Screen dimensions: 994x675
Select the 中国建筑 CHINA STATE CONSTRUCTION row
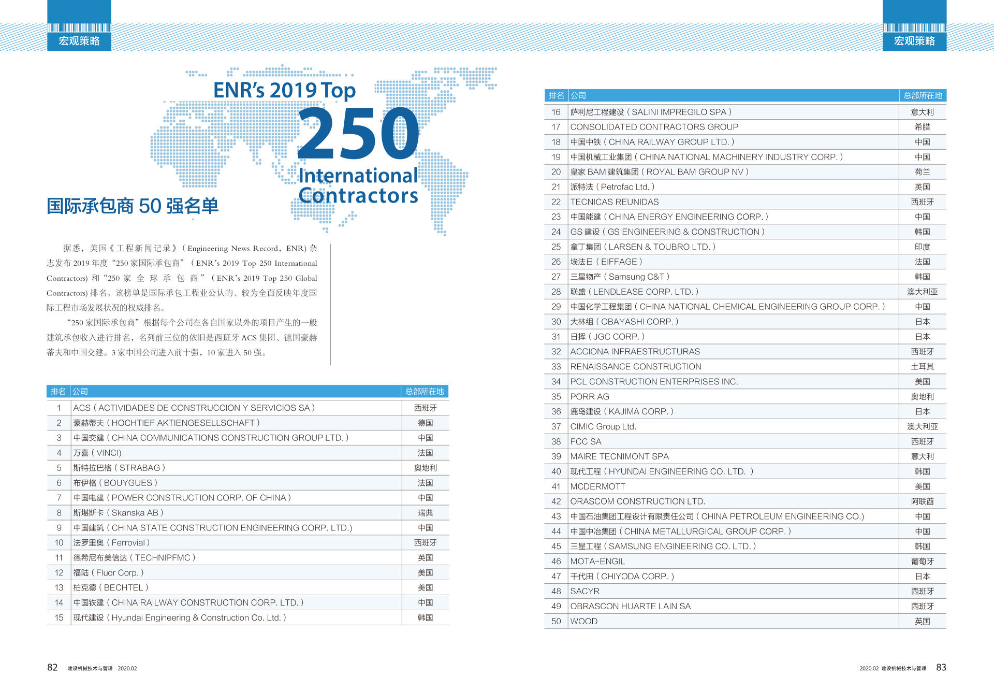(x=247, y=528)
